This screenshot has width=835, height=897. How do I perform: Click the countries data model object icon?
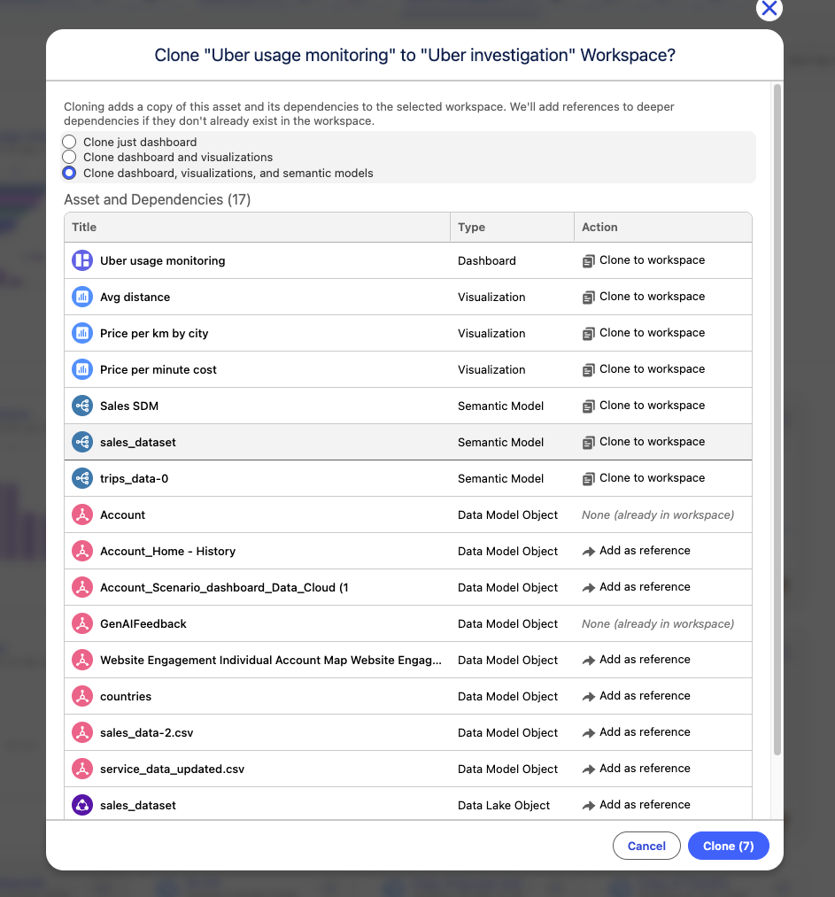click(x=82, y=696)
